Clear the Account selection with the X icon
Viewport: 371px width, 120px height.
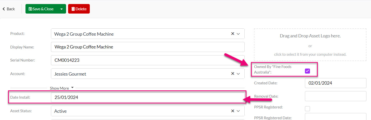(233, 74)
